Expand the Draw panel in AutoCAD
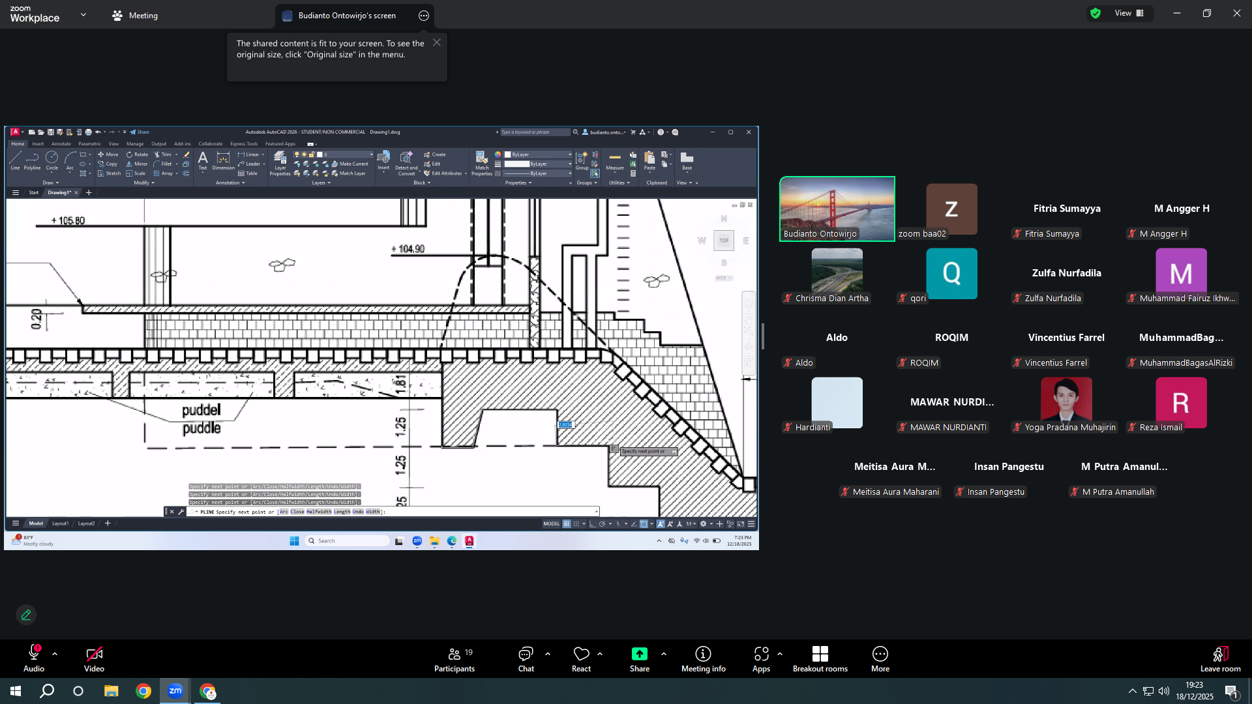The width and height of the screenshot is (1252, 704). (x=51, y=183)
